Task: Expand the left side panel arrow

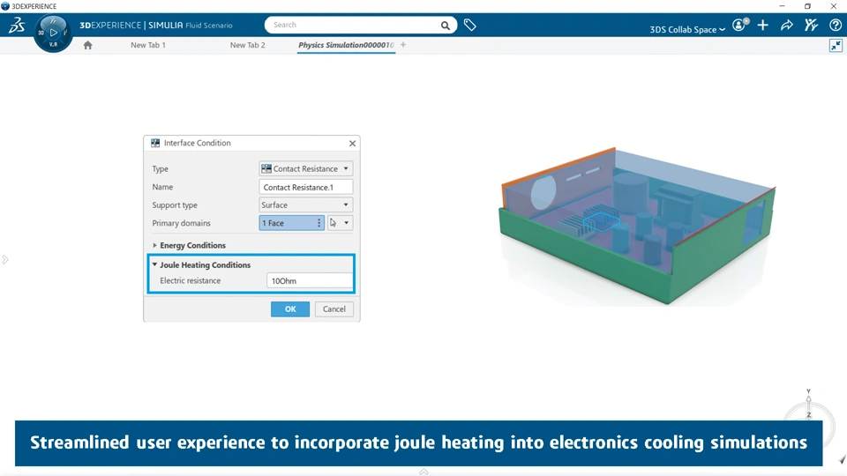Action: point(5,259)
